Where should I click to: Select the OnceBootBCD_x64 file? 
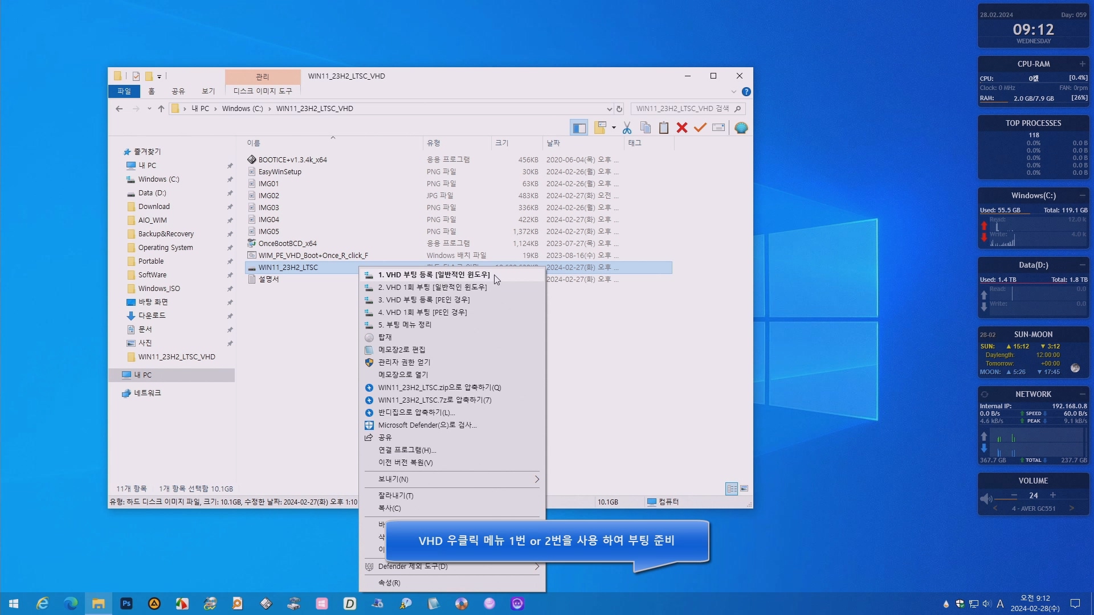[x=287, y=244]
